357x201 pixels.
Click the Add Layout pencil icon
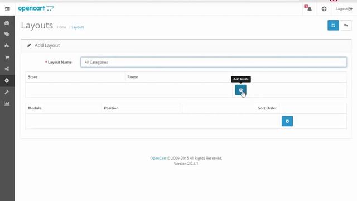pyautogui.click(x=29, y=45)
